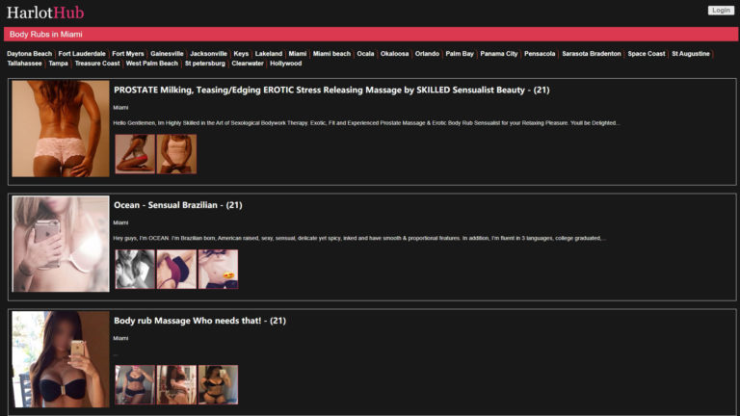
Task: Open the Space Coast city link
Action: pyautogui.click(x=647, y=54)
